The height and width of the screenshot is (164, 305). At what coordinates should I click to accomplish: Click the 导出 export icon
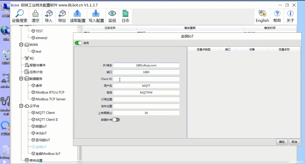(x=62, y=14)
